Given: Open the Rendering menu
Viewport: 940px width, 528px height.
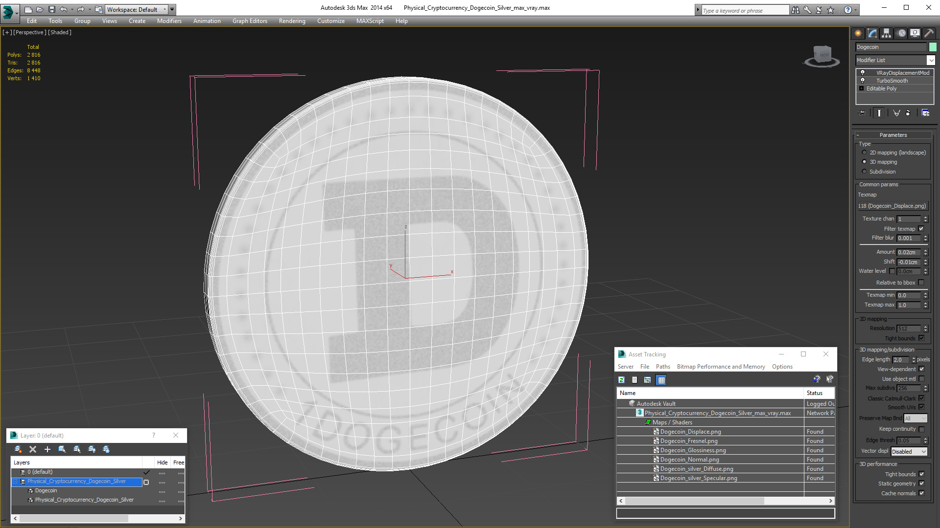Looking at the screenshot, I should point(292,21).
